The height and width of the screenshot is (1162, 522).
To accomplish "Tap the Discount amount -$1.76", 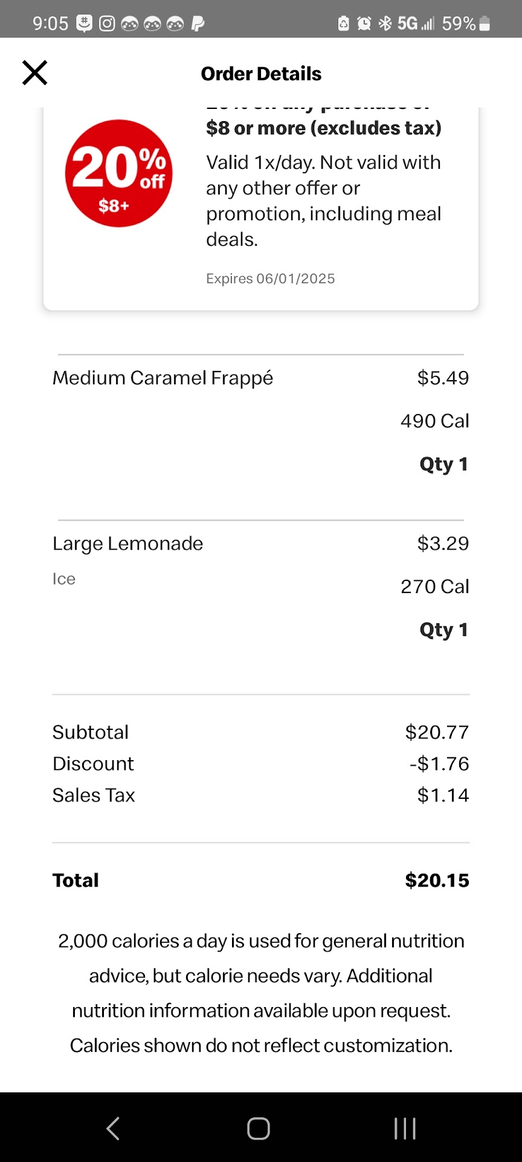I will 439,764.
